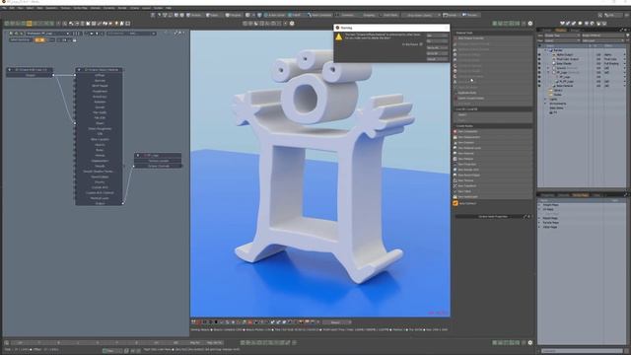Toggle visibility of Final Color Output layer
This screenshot has height=355, width=631.
coord(539,59)
